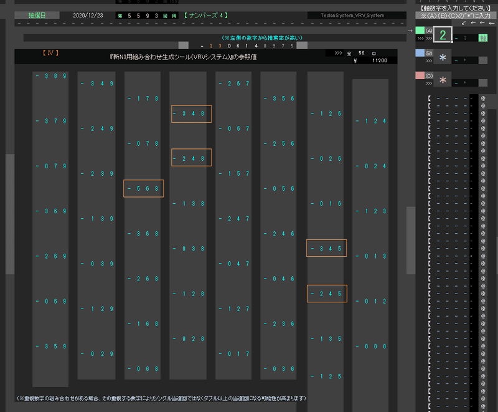This screenshot has width=498, height=412.
Task: Click the combination 2 6 7
Action: (x=234, y=84)
